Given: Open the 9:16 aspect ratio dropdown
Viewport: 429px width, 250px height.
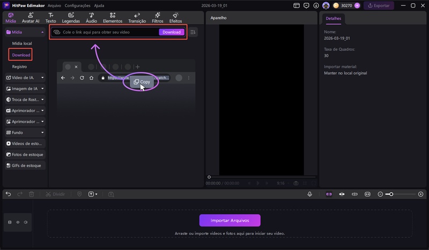Looking at the screenshot, I should pyautogui.click(x=282, y=183).
